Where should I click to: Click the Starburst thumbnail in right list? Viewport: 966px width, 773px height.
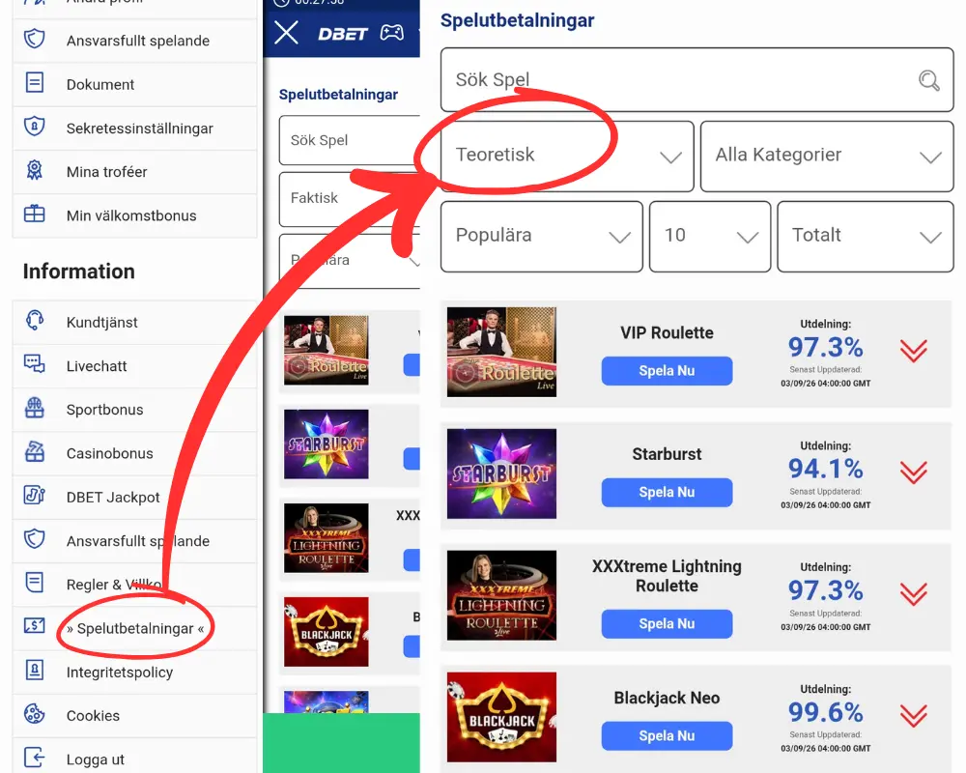point(501,473)
